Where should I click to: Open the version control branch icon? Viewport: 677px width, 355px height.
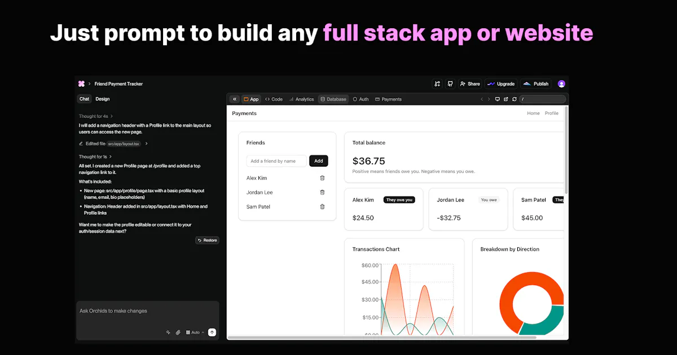(x=437, y=84)
